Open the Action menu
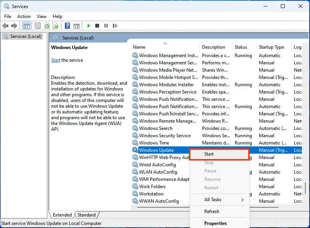This screenshot has width=310, height=228. pos(24,16)
